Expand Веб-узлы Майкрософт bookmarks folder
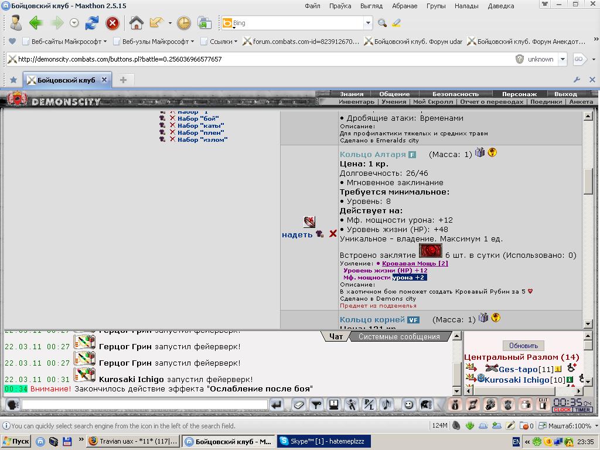Image resolution: width=600 pixels, height=450 pixels. 154,42
